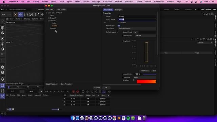Viewport: 217px width, 122px height.
Task: Open the Spotify icon in the Dock
Action: point(128,118)
